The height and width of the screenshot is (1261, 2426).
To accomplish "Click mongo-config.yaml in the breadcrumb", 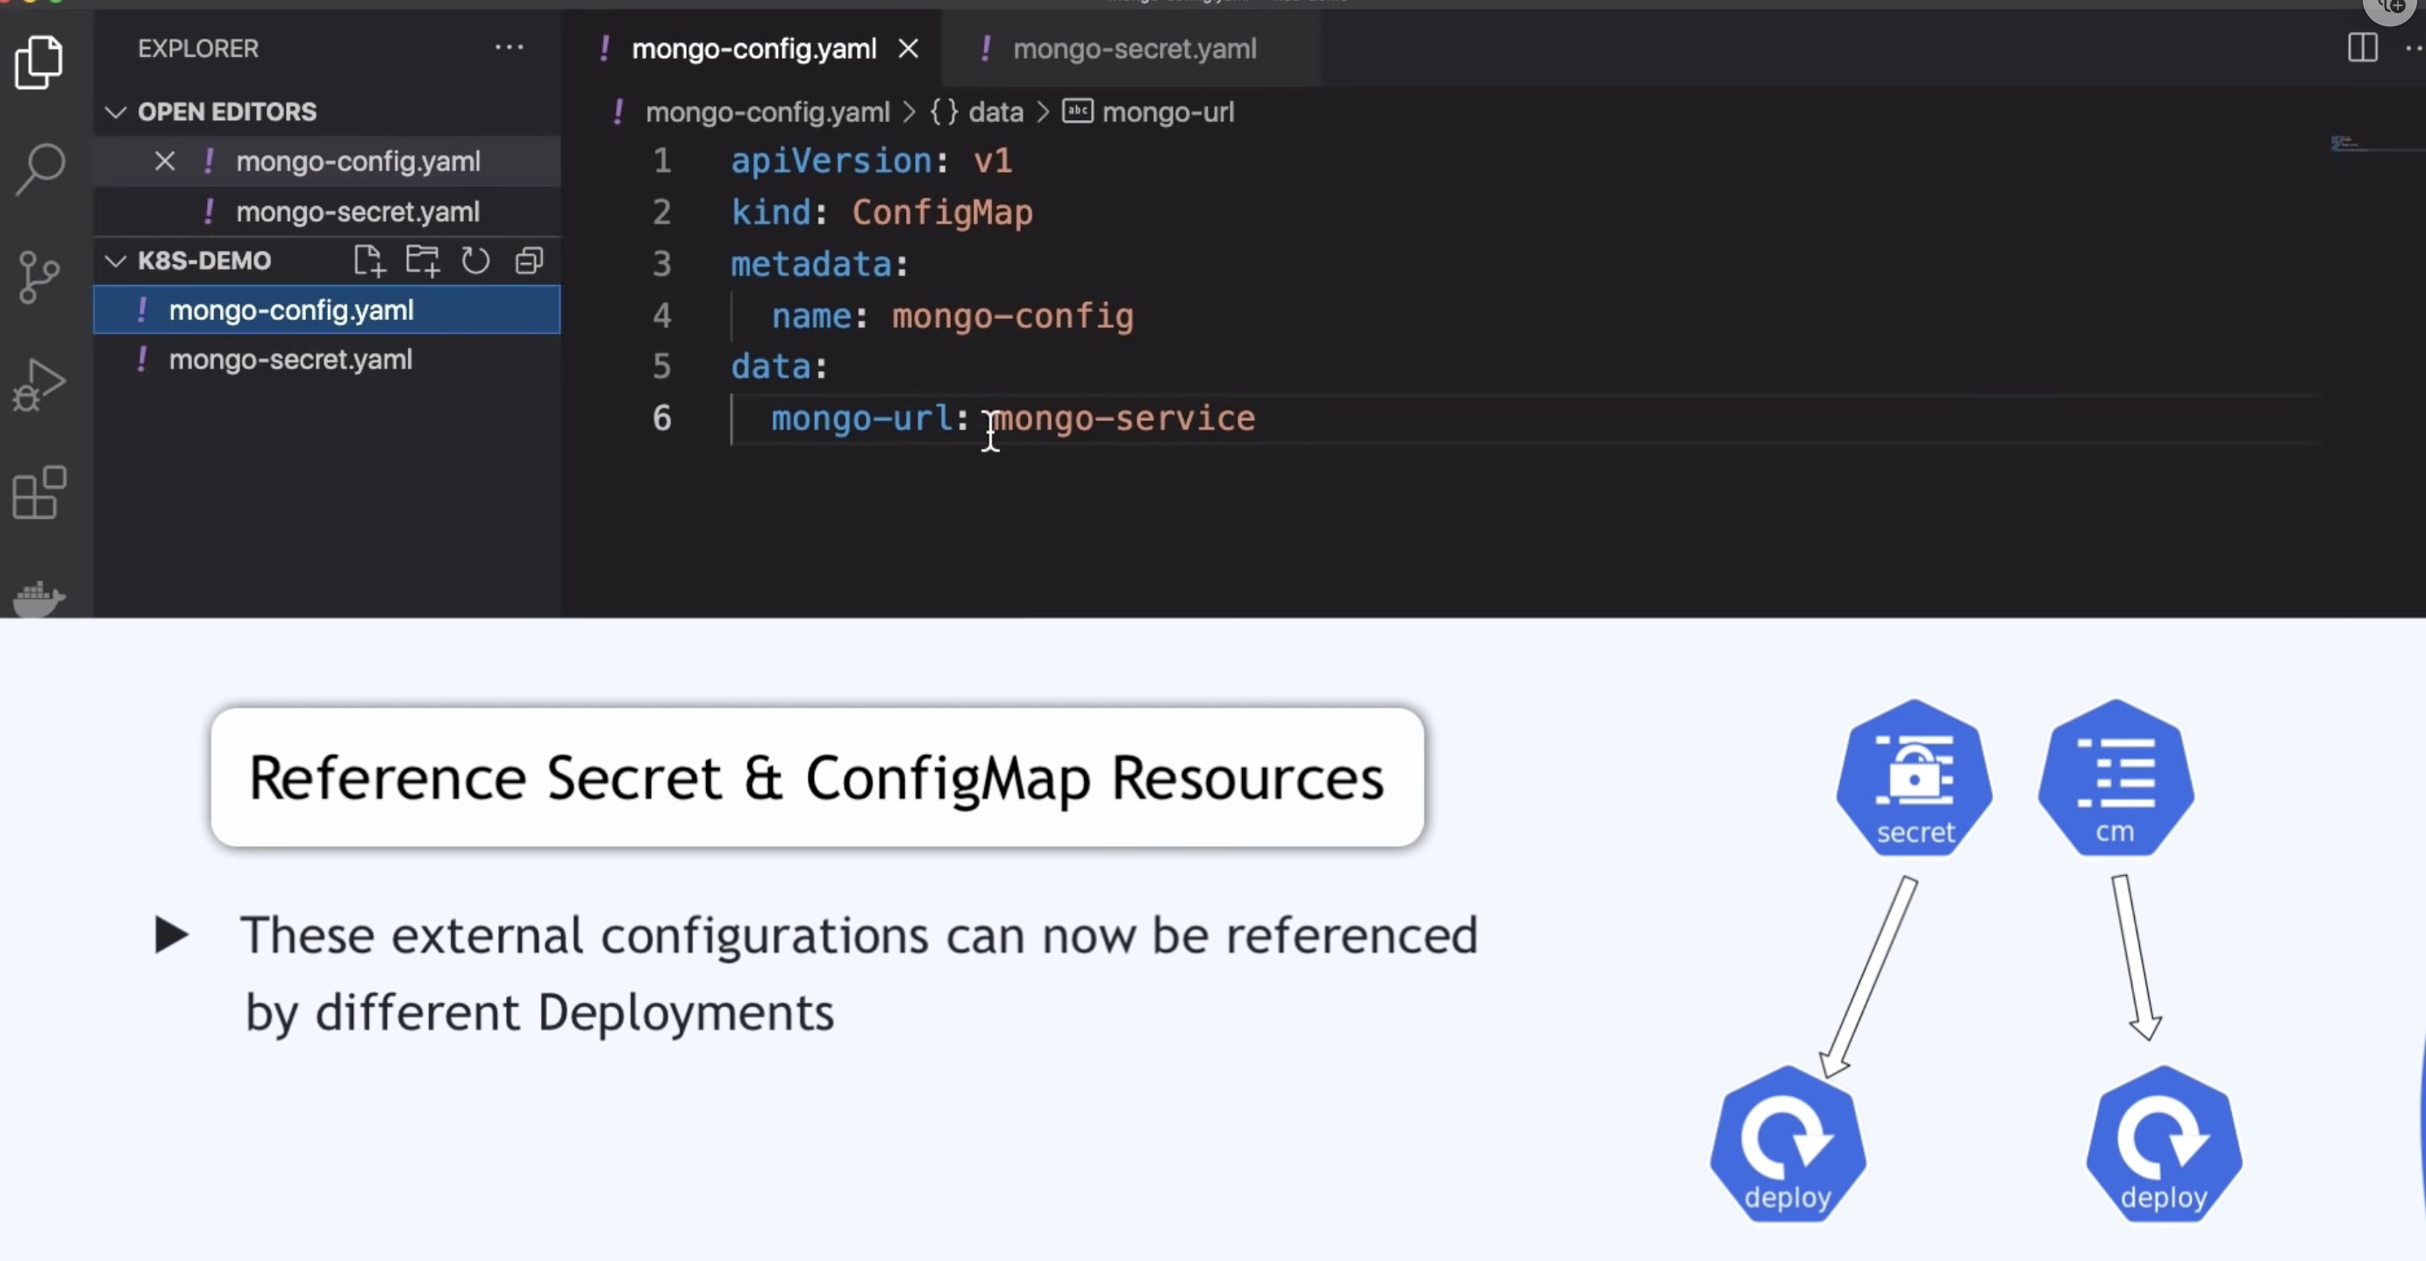I will (x=767, y=112).
